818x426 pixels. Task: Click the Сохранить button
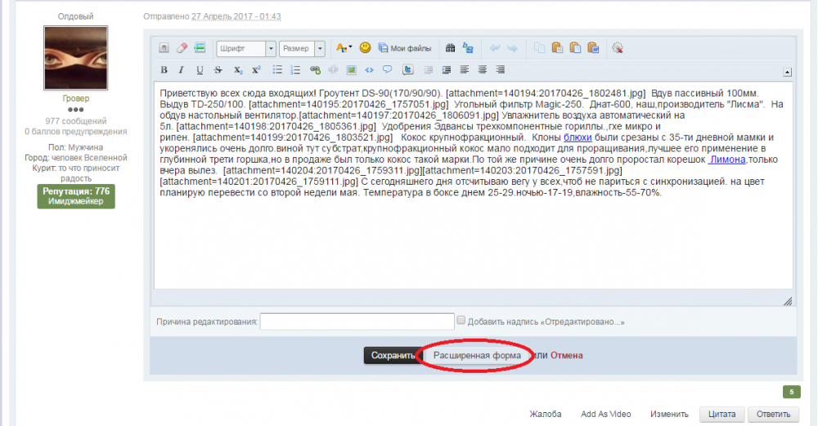pyautogui.click(x=393, y=355)
